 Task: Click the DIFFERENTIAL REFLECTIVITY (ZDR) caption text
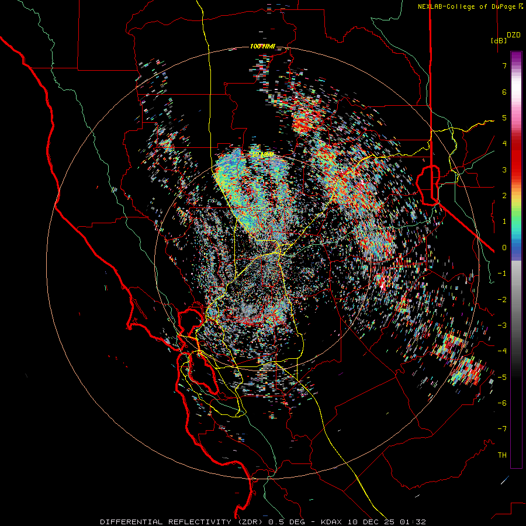[x=182, y=522]
